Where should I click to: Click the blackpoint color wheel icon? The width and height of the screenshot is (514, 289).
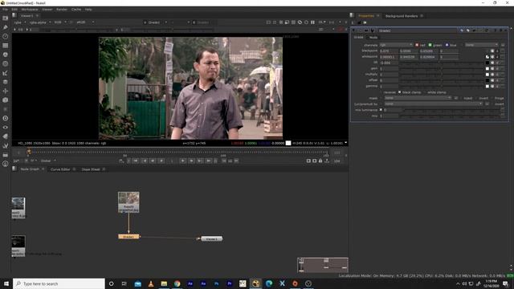point(492,51)
